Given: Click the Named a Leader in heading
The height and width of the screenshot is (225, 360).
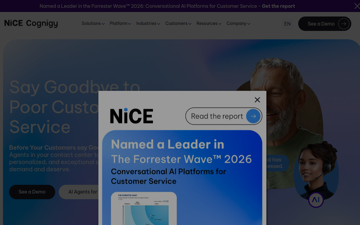Looking at the screenshot, I should pos(167,145).
